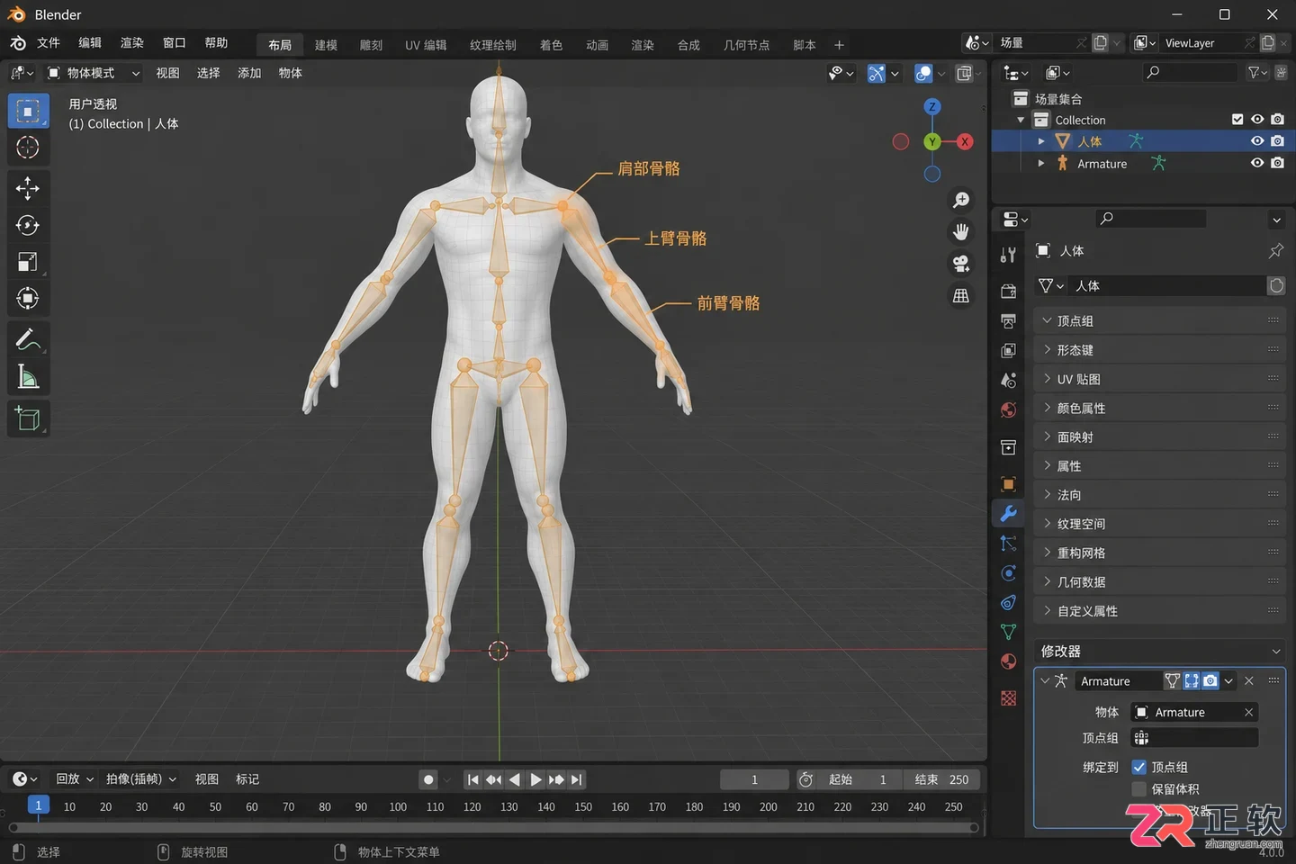The width and height of the screenshot is (1296, 864).
Task: Click the 结束 end frame field
Action: (x=942, y=779)
